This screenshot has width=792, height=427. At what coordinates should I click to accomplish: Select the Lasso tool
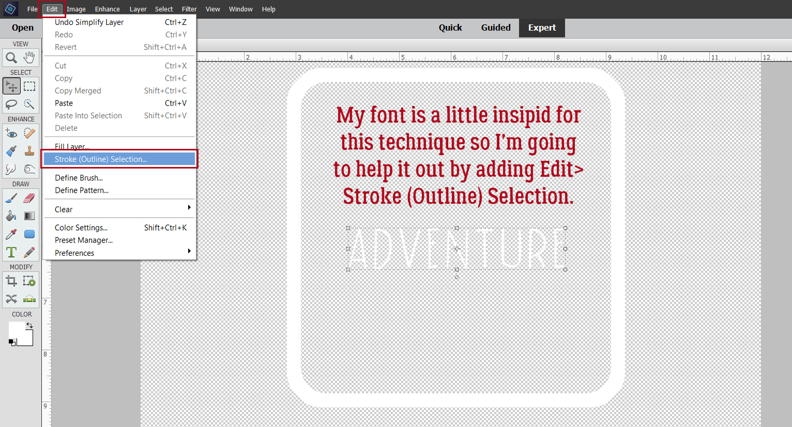click(x=11, y=104)
